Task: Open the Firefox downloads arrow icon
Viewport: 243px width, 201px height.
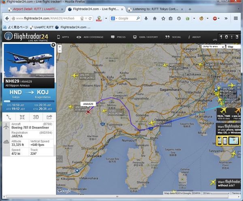Action: tap(146, 18)
